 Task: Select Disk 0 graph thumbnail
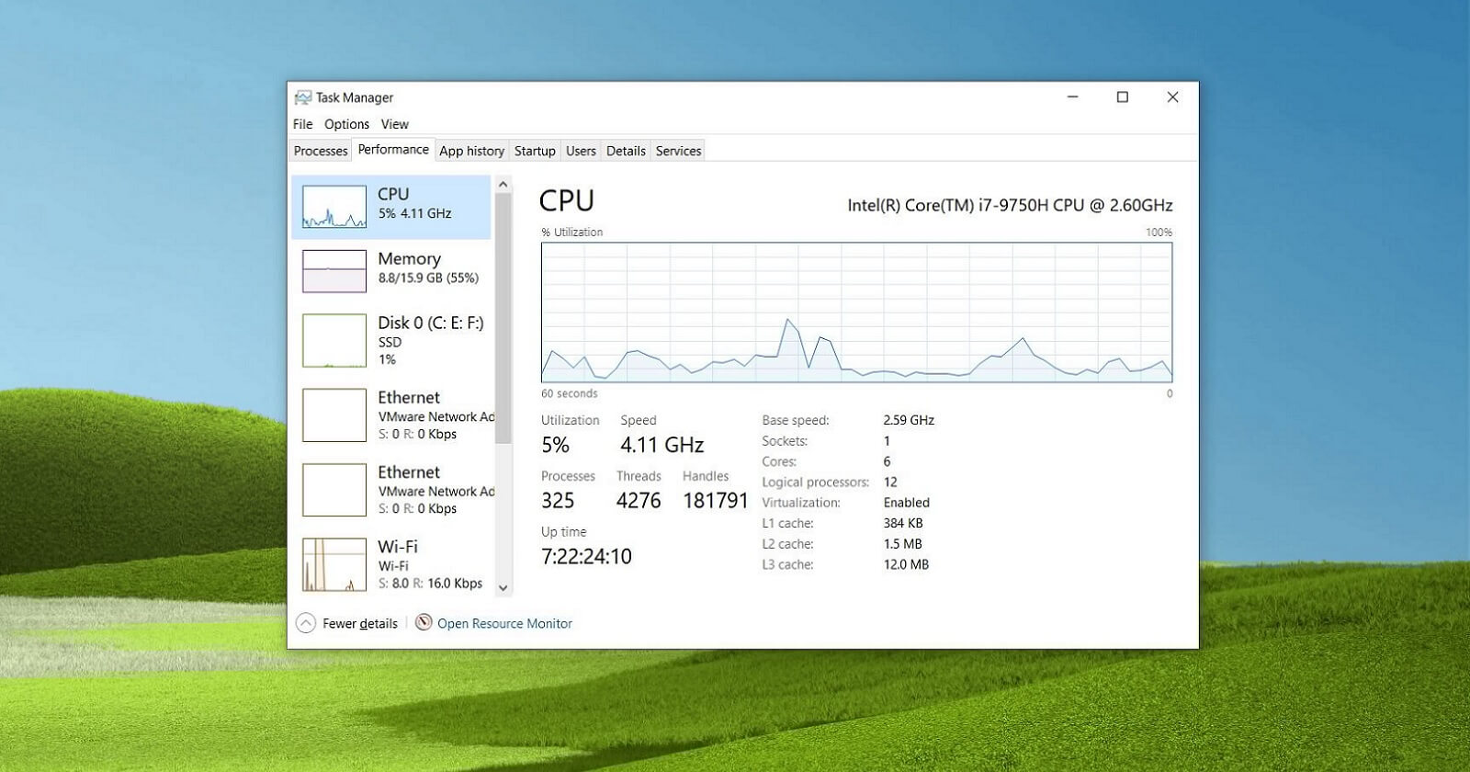tap(334, 341)
